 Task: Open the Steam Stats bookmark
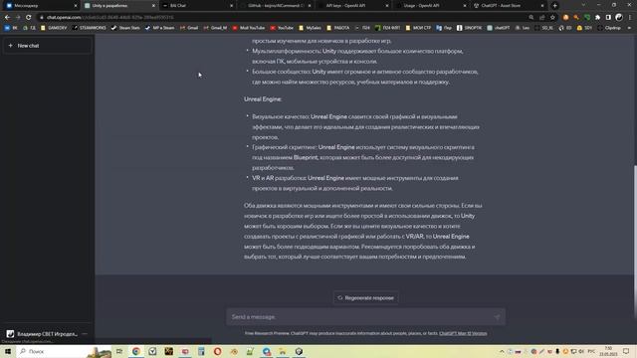pyautogui.click(x=125, y=28)
